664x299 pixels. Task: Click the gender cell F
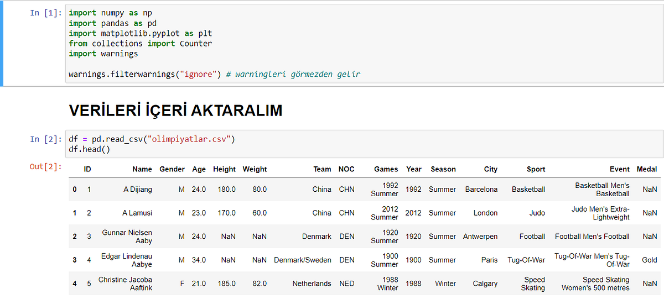coord(181,284)
